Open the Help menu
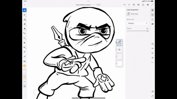The height and width of the screenshot is (99, 177). click(134, 5)
